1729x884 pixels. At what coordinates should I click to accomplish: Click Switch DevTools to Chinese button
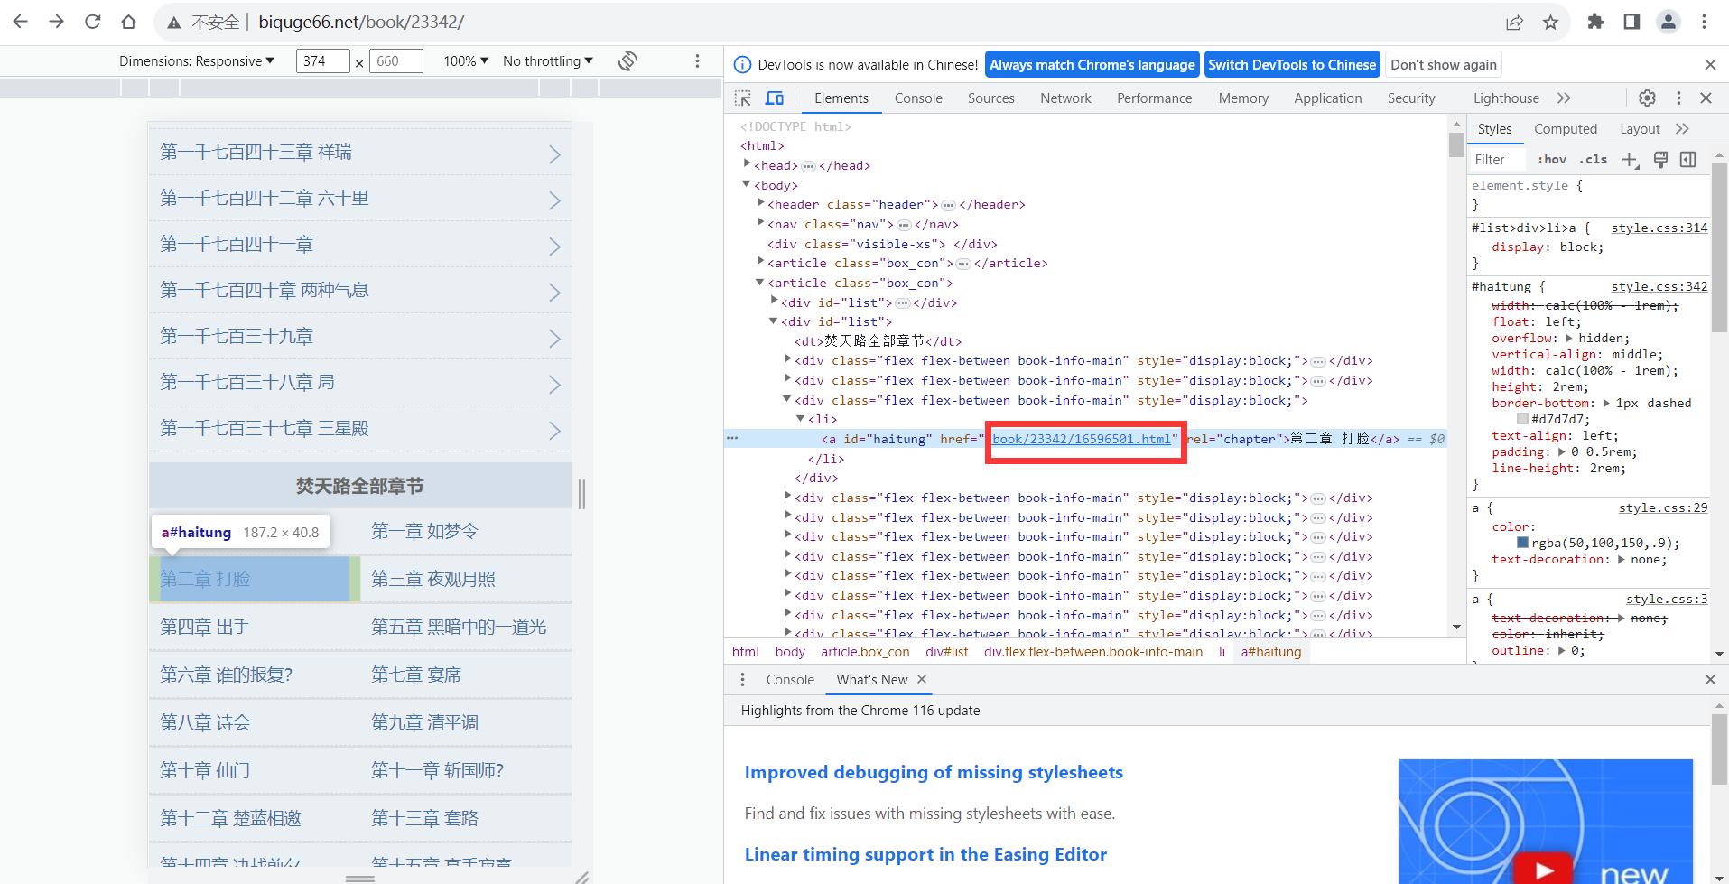tap(1292, 65)
